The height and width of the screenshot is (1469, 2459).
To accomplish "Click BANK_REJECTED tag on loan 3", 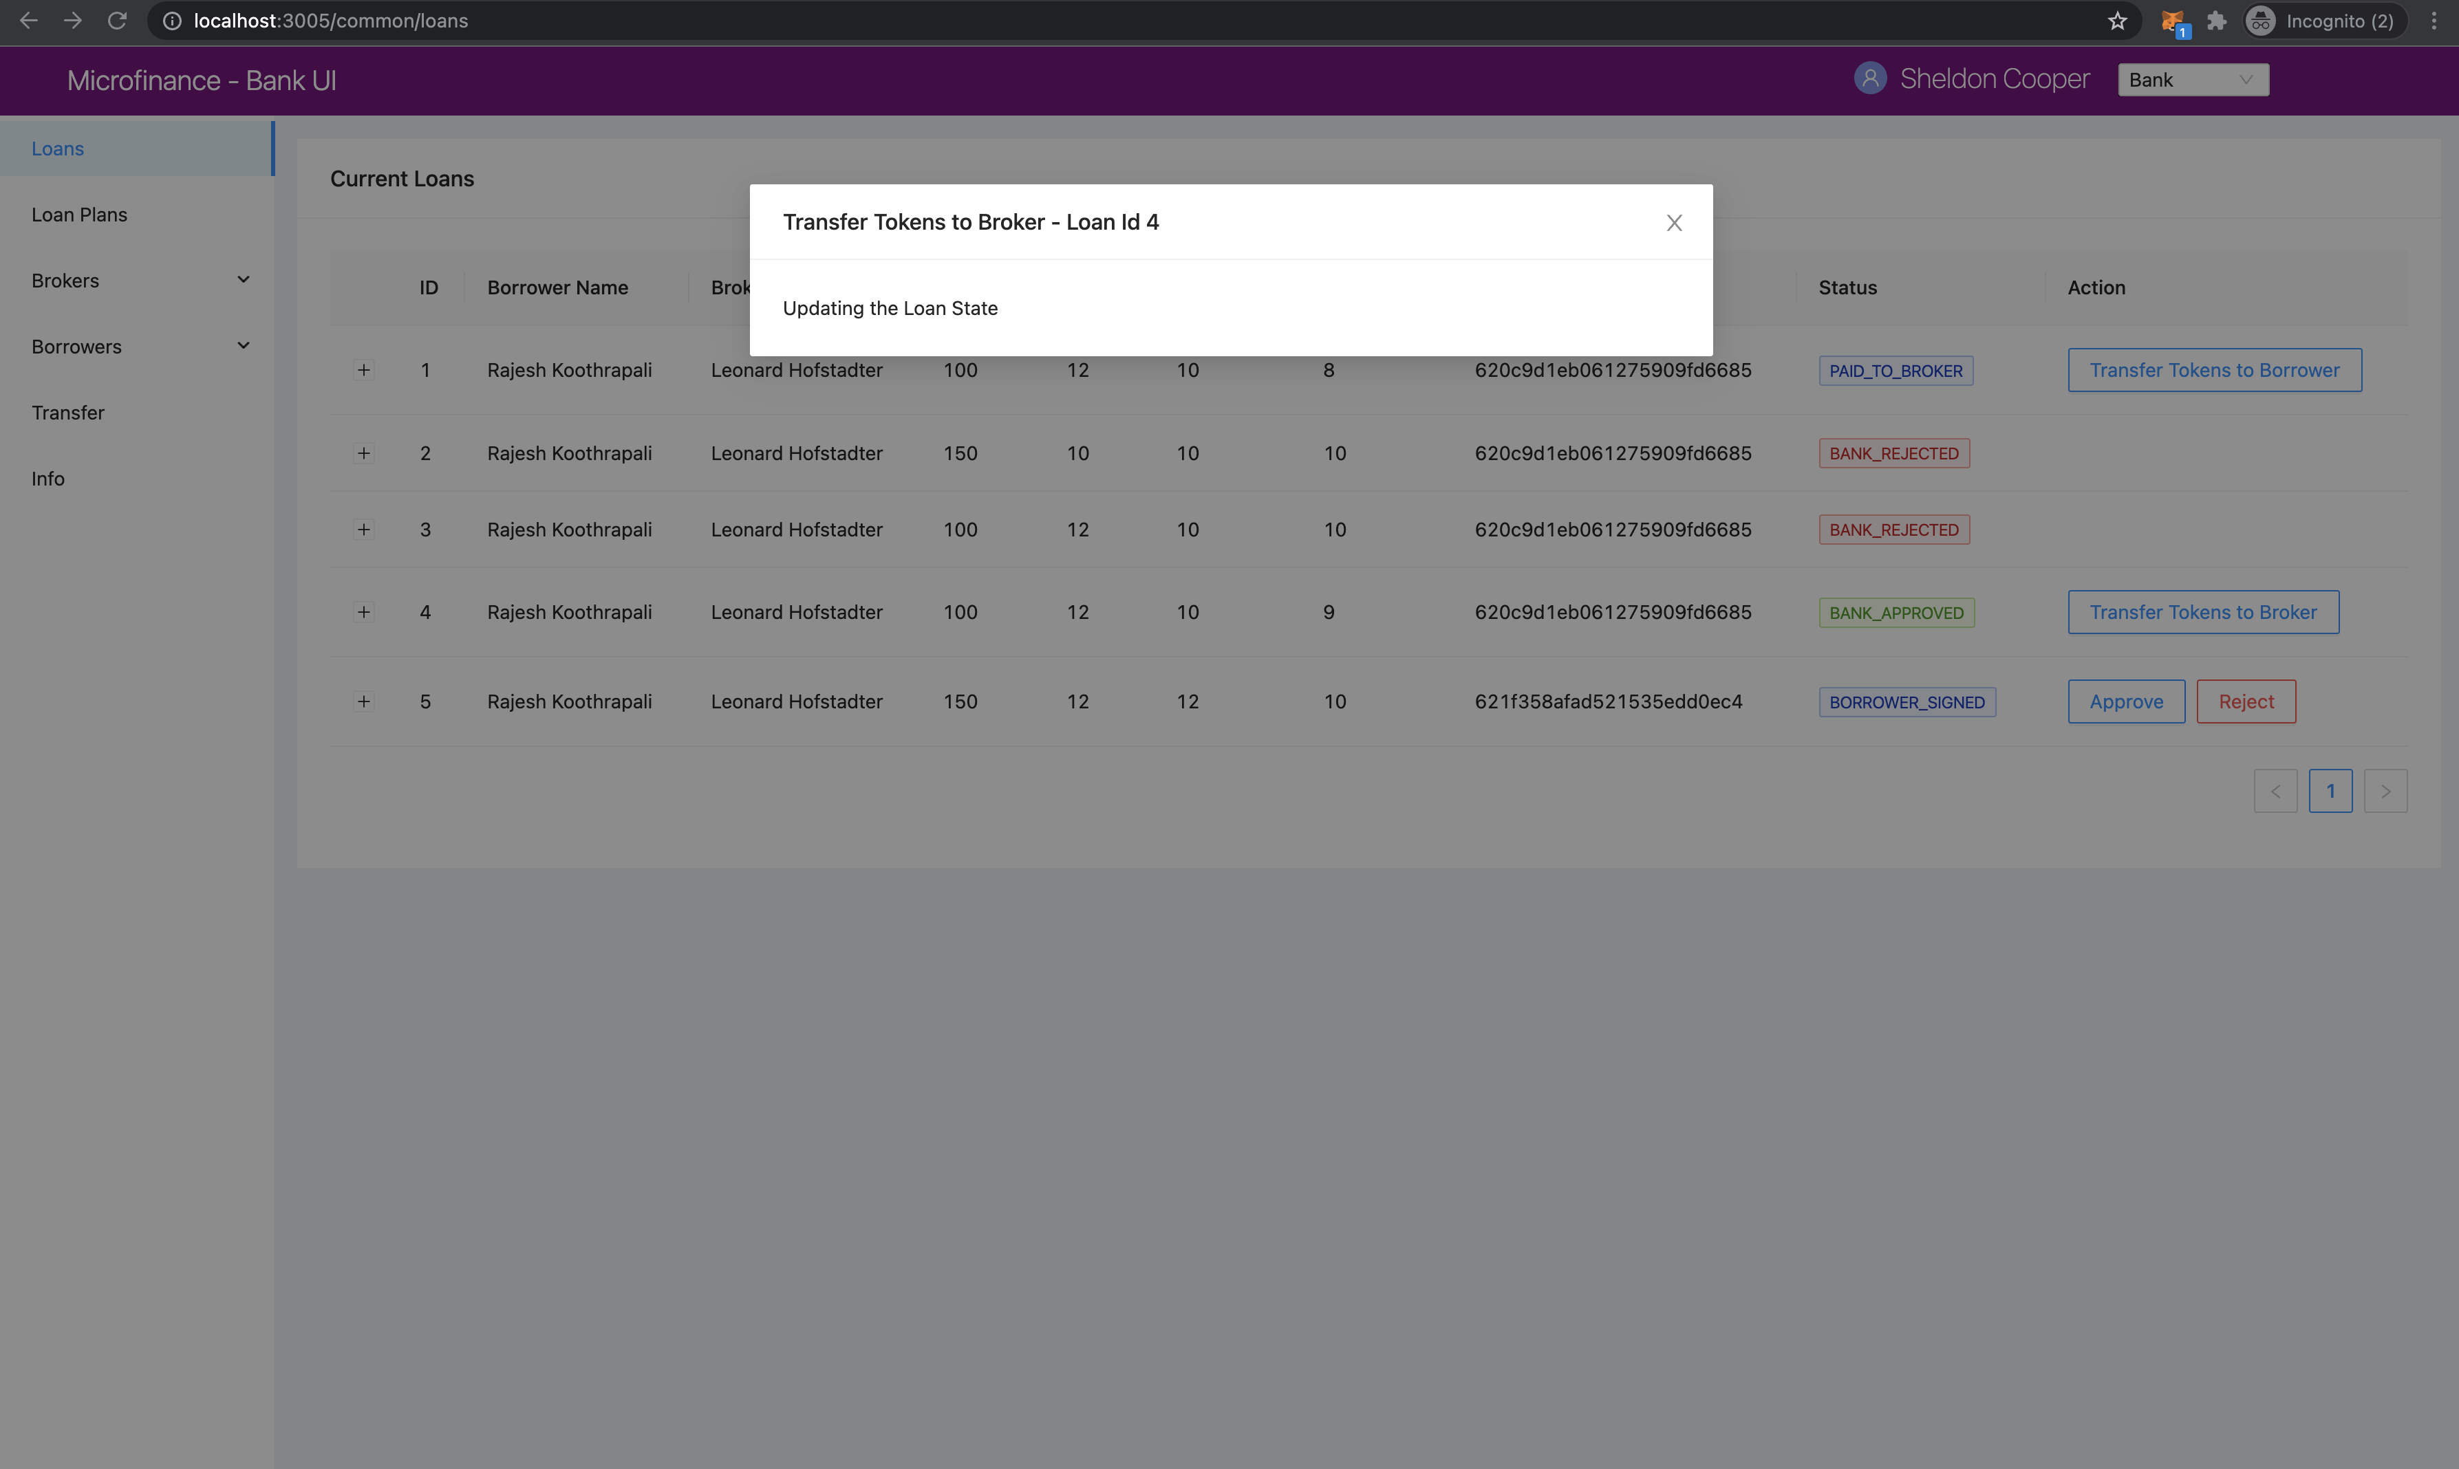I will coord(1893,530).
